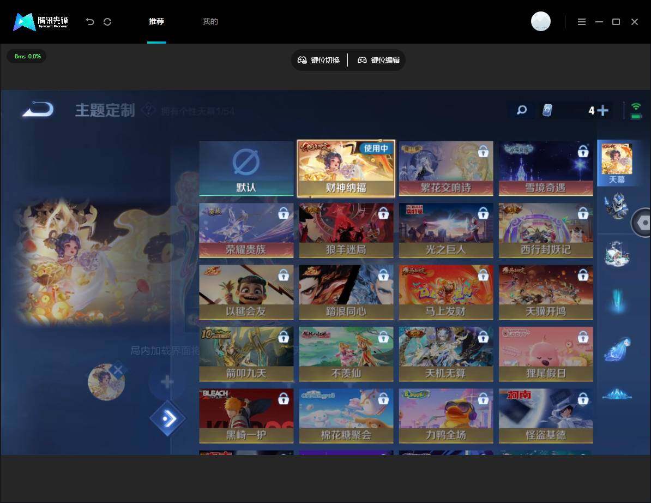Image resolution: width=651 pixels, height=503 pixels.
Task: Select the 天机无算 theme card
Action: [x=446, y=354]
